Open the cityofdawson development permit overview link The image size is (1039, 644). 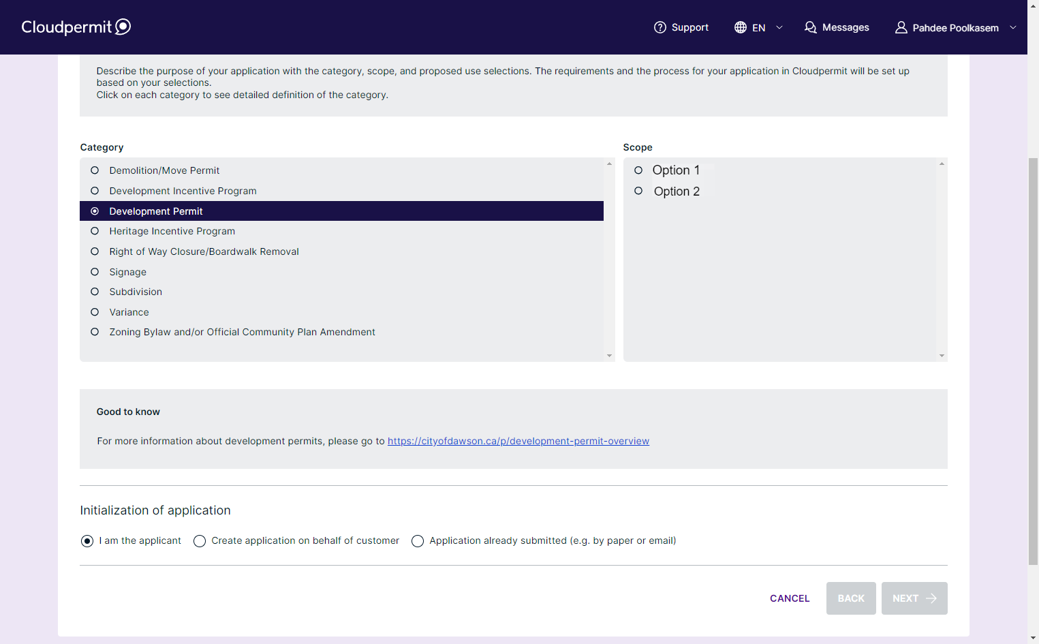tap(518, 441)
